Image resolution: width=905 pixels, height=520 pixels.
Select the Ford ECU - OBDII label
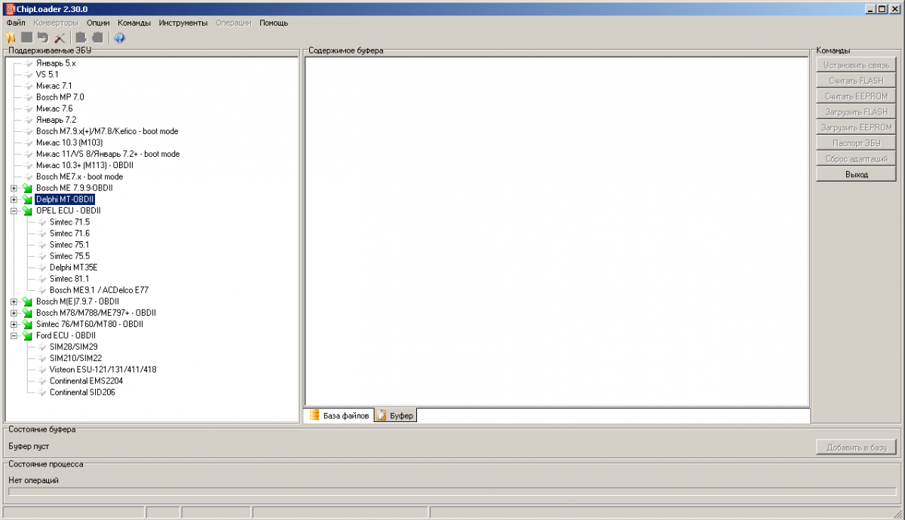(x=66, y=335)
